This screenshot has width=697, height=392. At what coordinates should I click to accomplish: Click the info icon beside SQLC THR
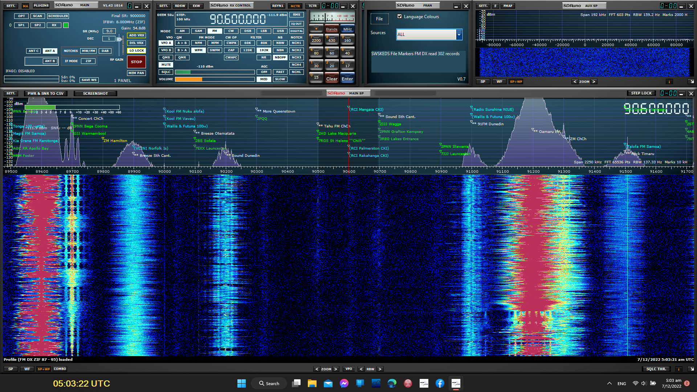tap(678, 369)
